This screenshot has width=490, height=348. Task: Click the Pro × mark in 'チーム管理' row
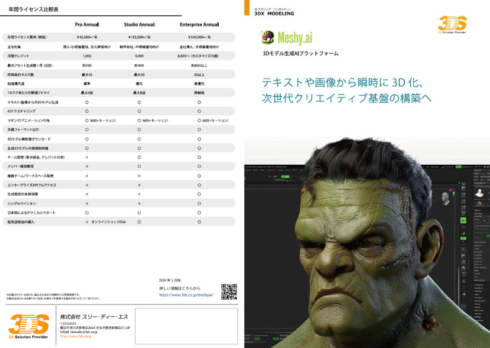click(87, 157)
